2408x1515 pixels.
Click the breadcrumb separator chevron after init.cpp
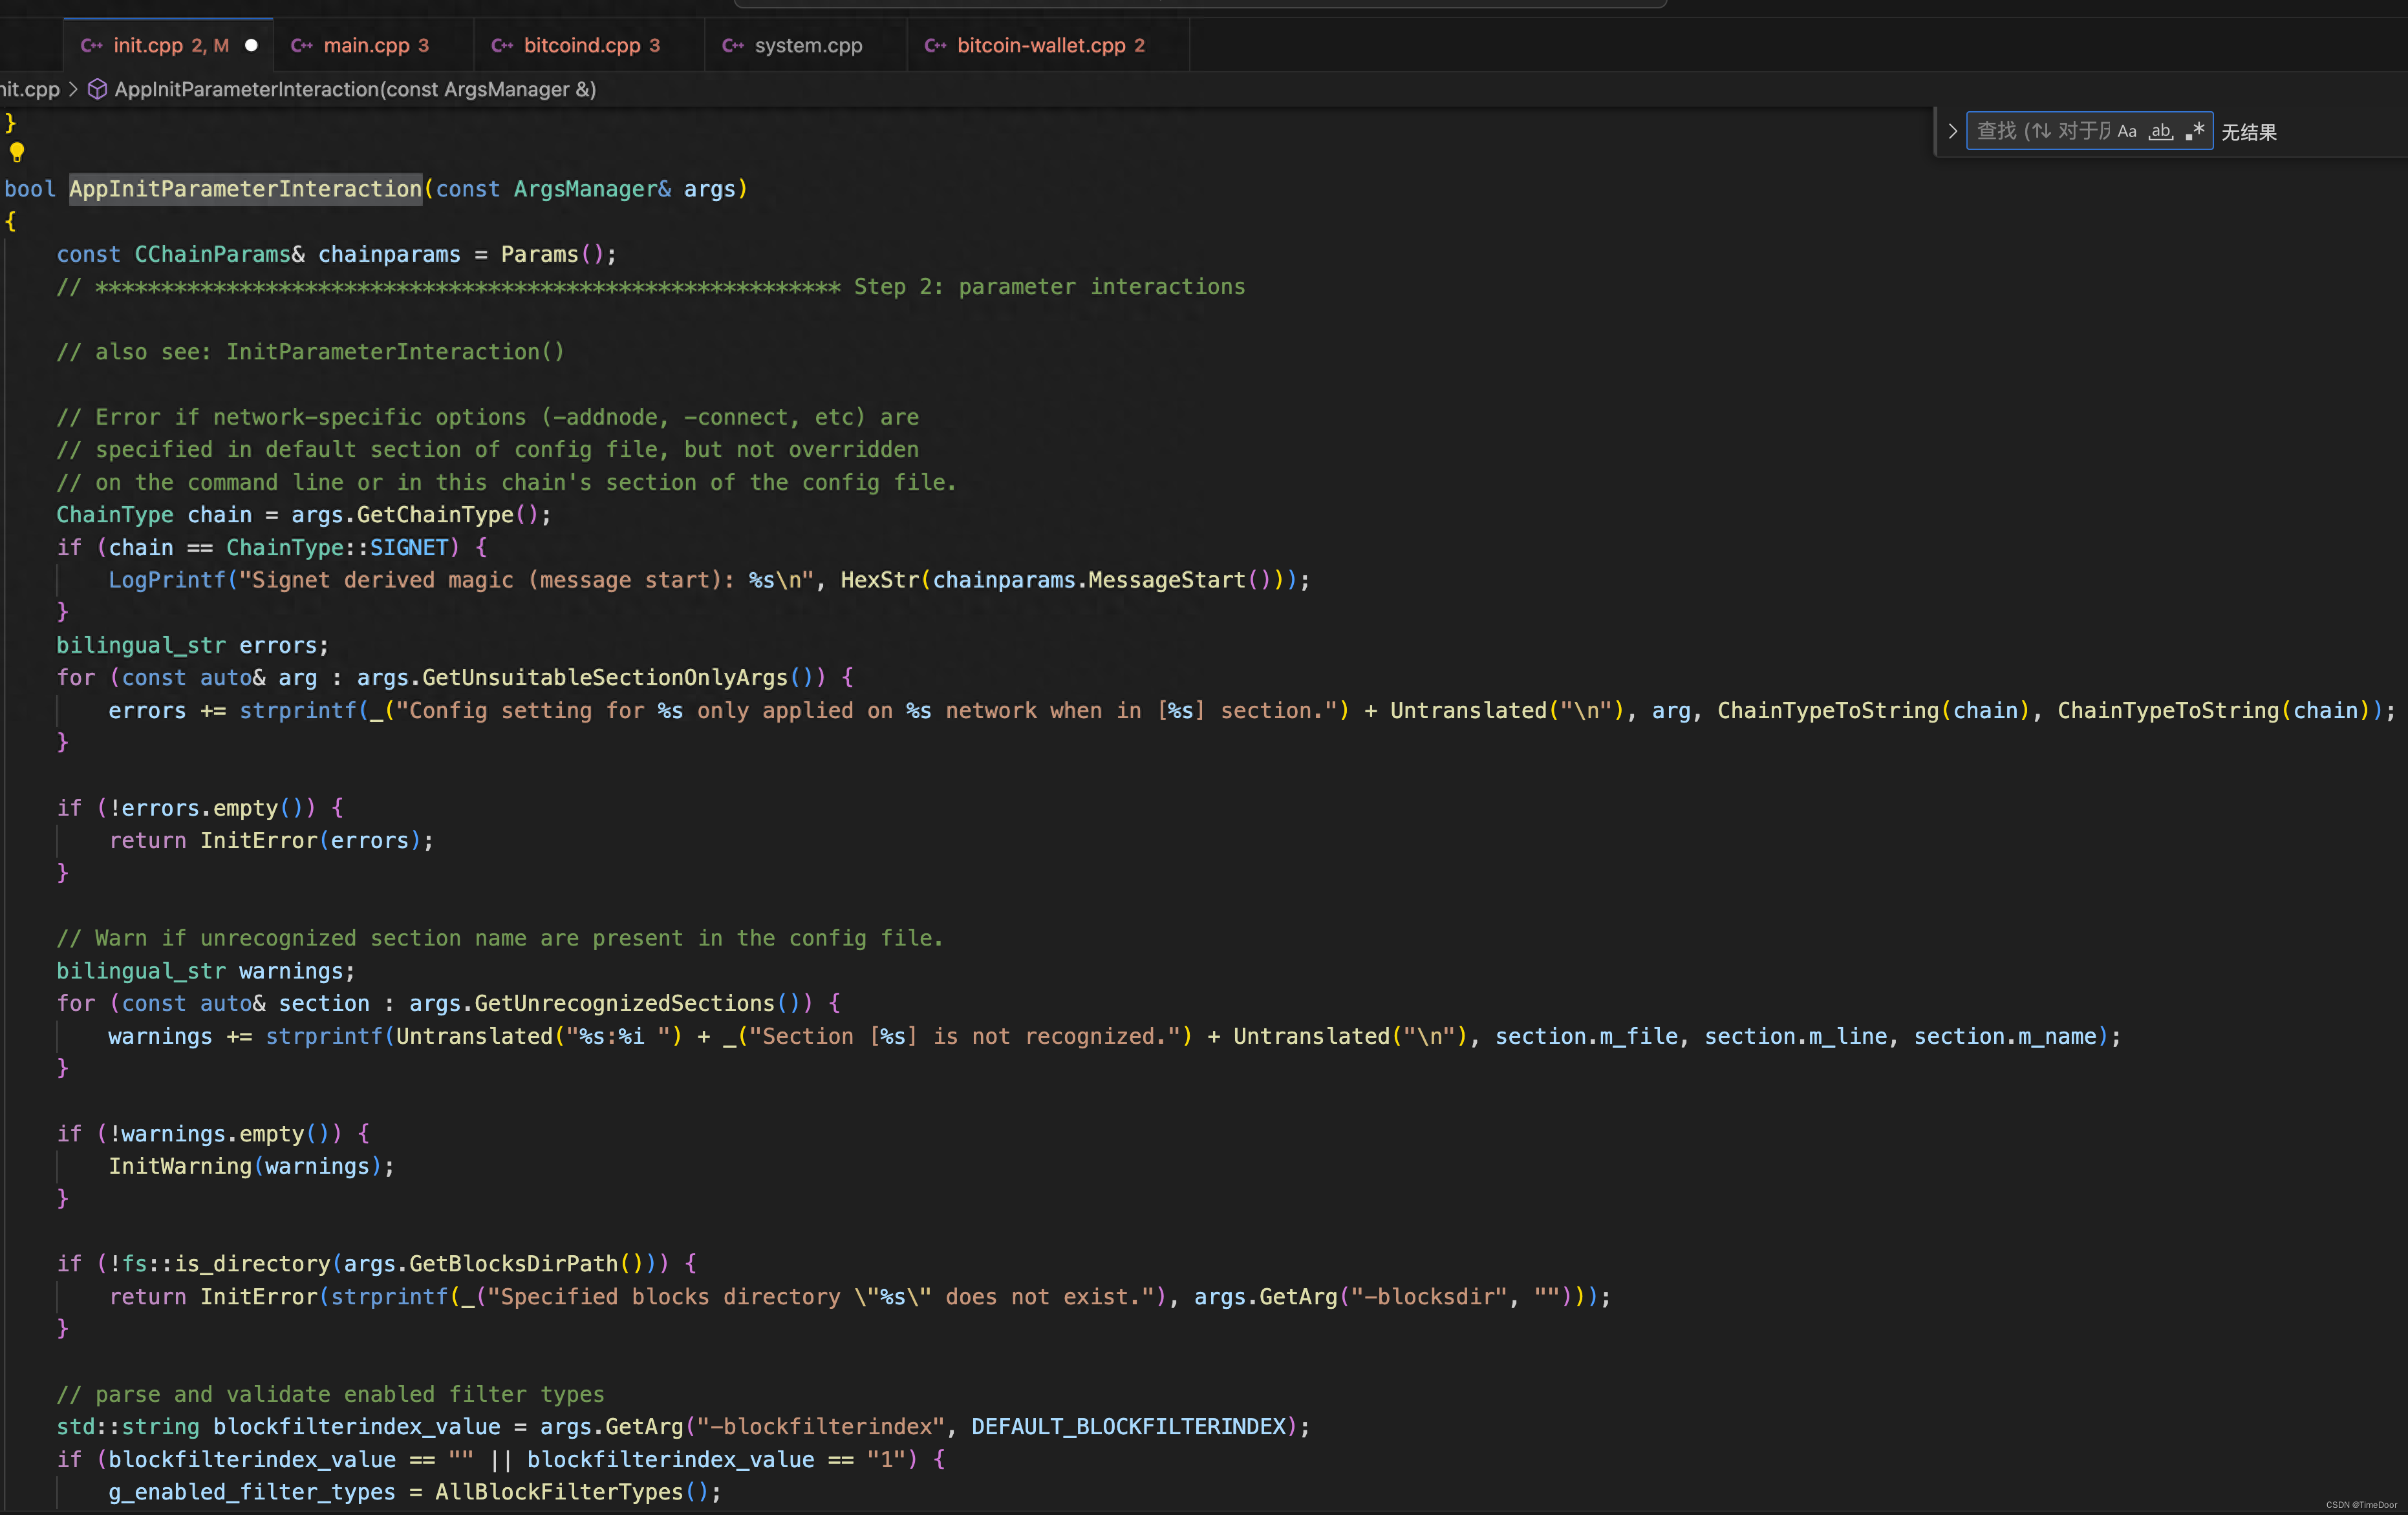click(x=73, y=90)
